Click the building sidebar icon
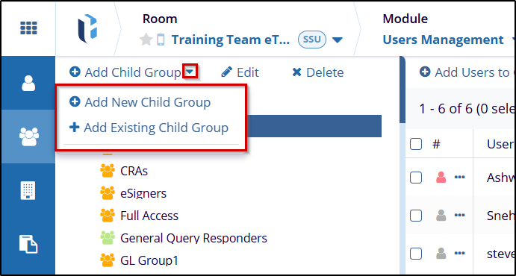The width and height of the screenshot is (516, 276). [28, 190]
